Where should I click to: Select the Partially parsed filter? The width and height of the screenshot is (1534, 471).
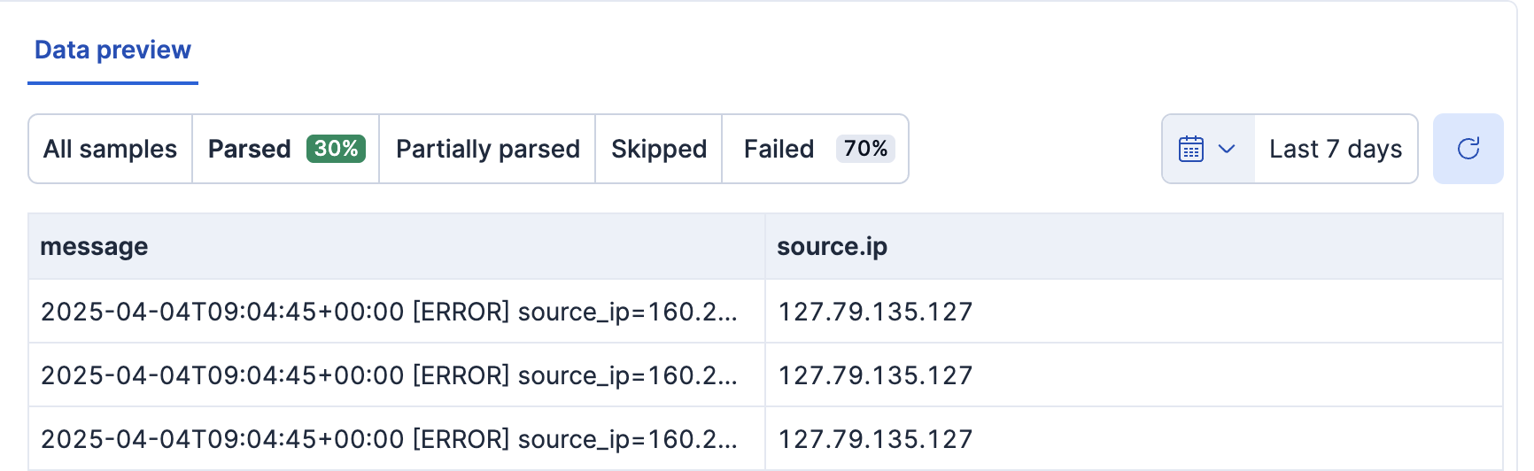[487, 149]
